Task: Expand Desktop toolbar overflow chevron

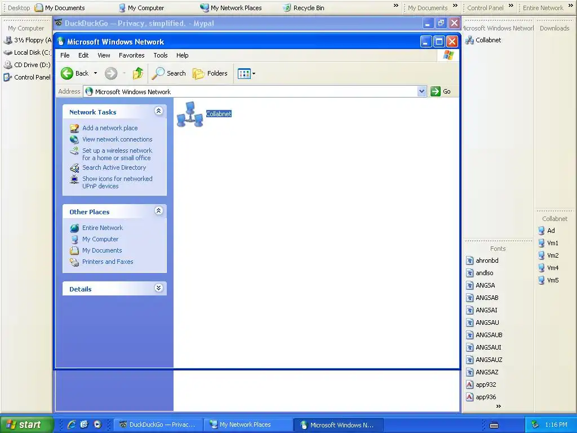Action: click(396, 6)
